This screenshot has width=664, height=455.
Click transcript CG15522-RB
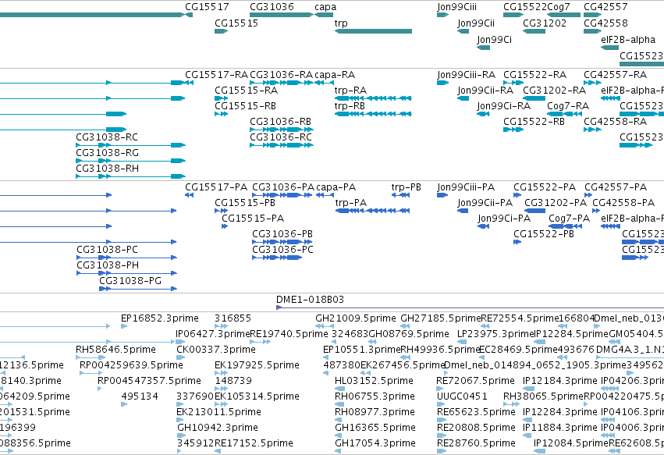coord(534,122)
